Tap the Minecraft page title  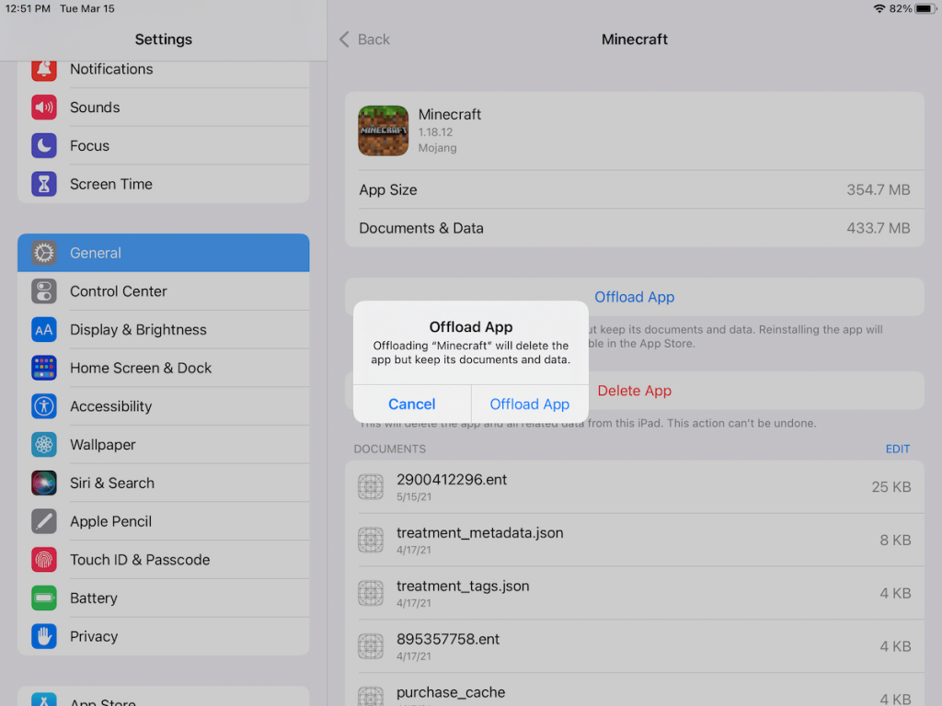635,40
